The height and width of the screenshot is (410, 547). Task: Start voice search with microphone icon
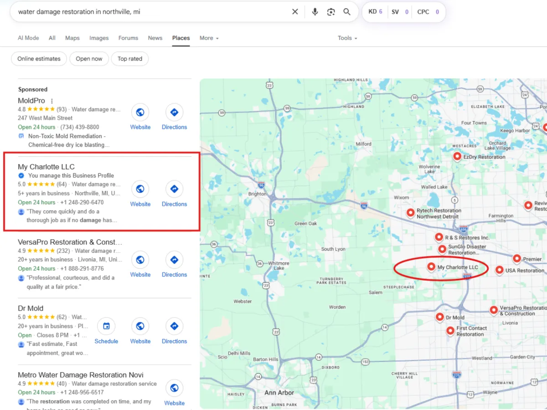pyautogui.click(x=315, y=12)
